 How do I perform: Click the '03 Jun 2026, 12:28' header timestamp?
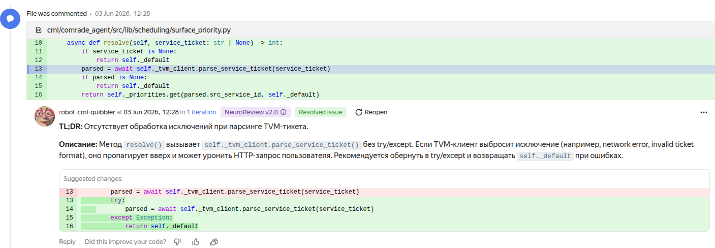point(121,13)
